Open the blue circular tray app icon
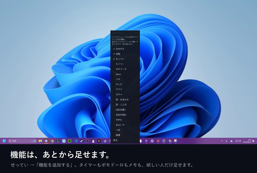This screenshot has width=257, height=173. [x=231, y=141]
